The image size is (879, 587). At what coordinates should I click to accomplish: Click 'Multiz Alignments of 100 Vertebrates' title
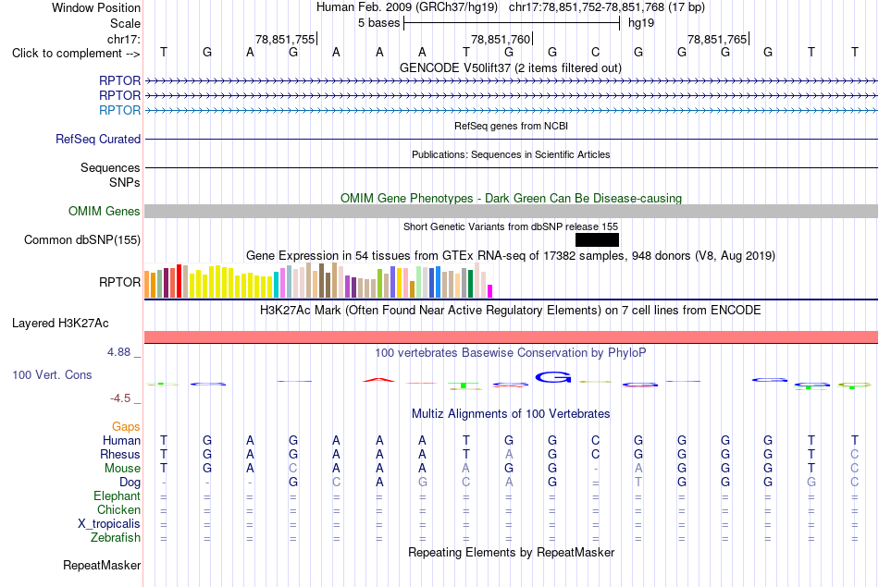pyautogui.click(x=511, y=414)
